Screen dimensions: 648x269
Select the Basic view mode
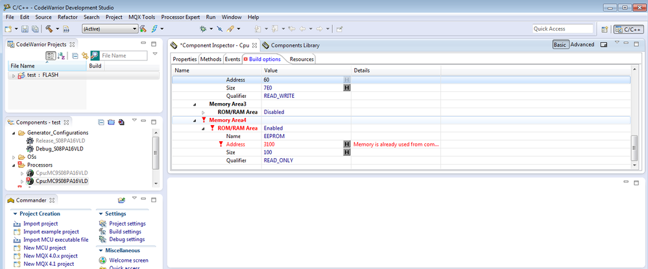(560, 45)
